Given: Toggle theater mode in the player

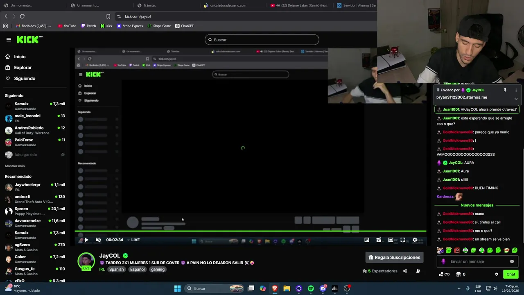Looking at the screenshot, I should [391, 240].
